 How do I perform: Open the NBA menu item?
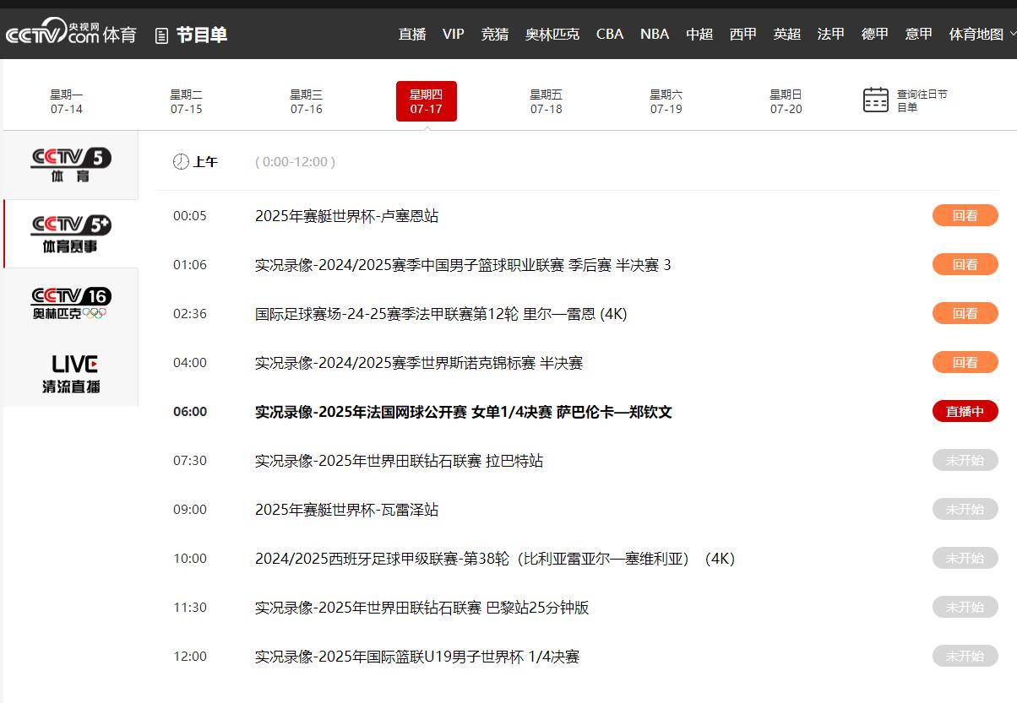pyautogui.click(x=654, y=34)
